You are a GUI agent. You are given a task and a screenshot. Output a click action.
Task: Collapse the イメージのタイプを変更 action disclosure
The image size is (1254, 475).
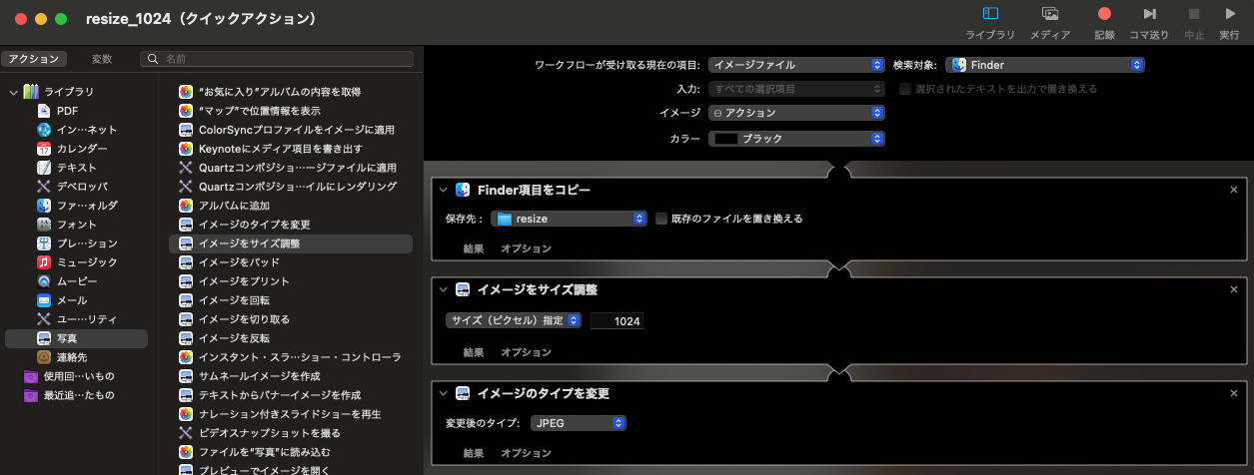(443, 393)
